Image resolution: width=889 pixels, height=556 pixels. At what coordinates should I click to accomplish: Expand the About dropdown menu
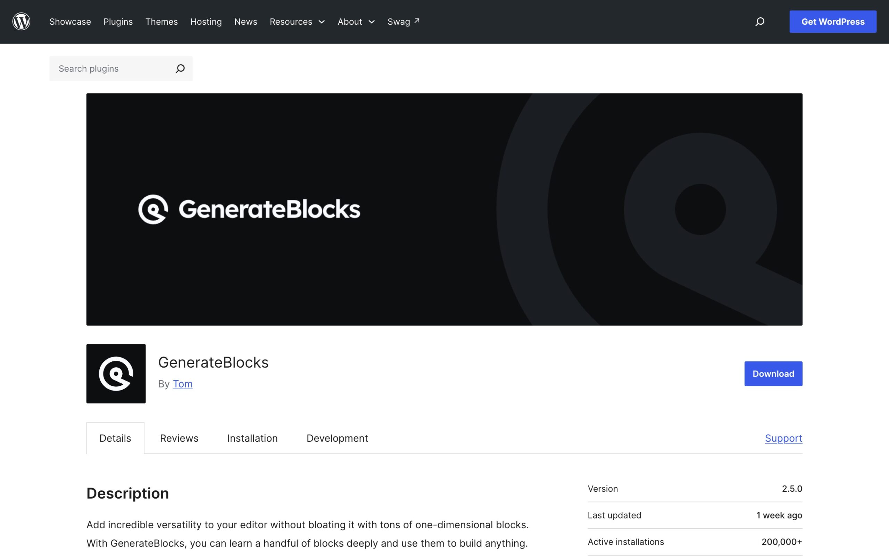pos(356,22)
